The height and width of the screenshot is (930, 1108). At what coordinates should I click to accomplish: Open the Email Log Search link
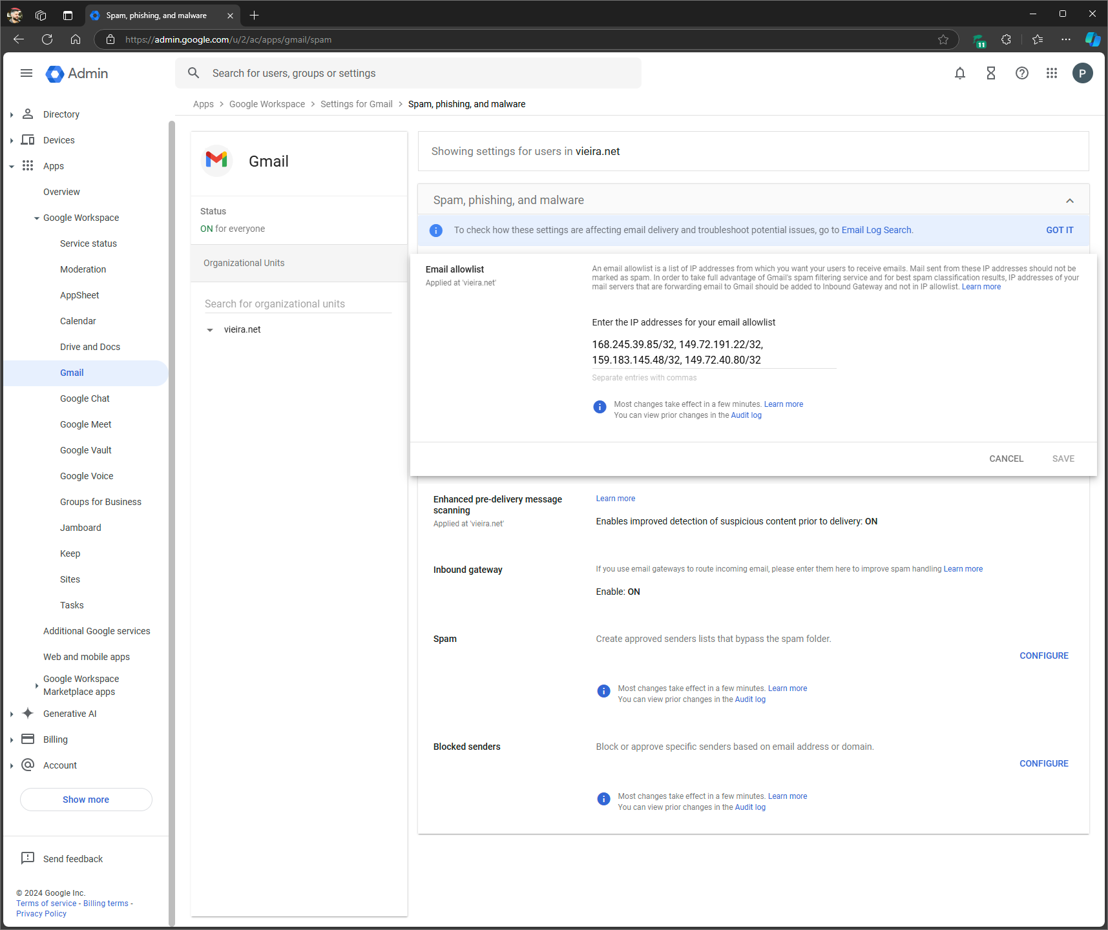click(876, 230)
